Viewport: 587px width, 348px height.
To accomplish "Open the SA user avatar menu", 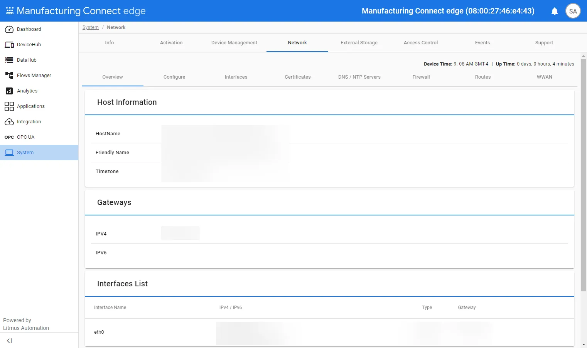I will pos(573,11).
